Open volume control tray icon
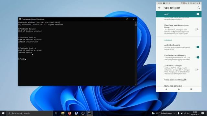 coord(188,113)
